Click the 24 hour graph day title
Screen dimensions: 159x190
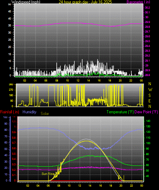[x=85, y=2]
